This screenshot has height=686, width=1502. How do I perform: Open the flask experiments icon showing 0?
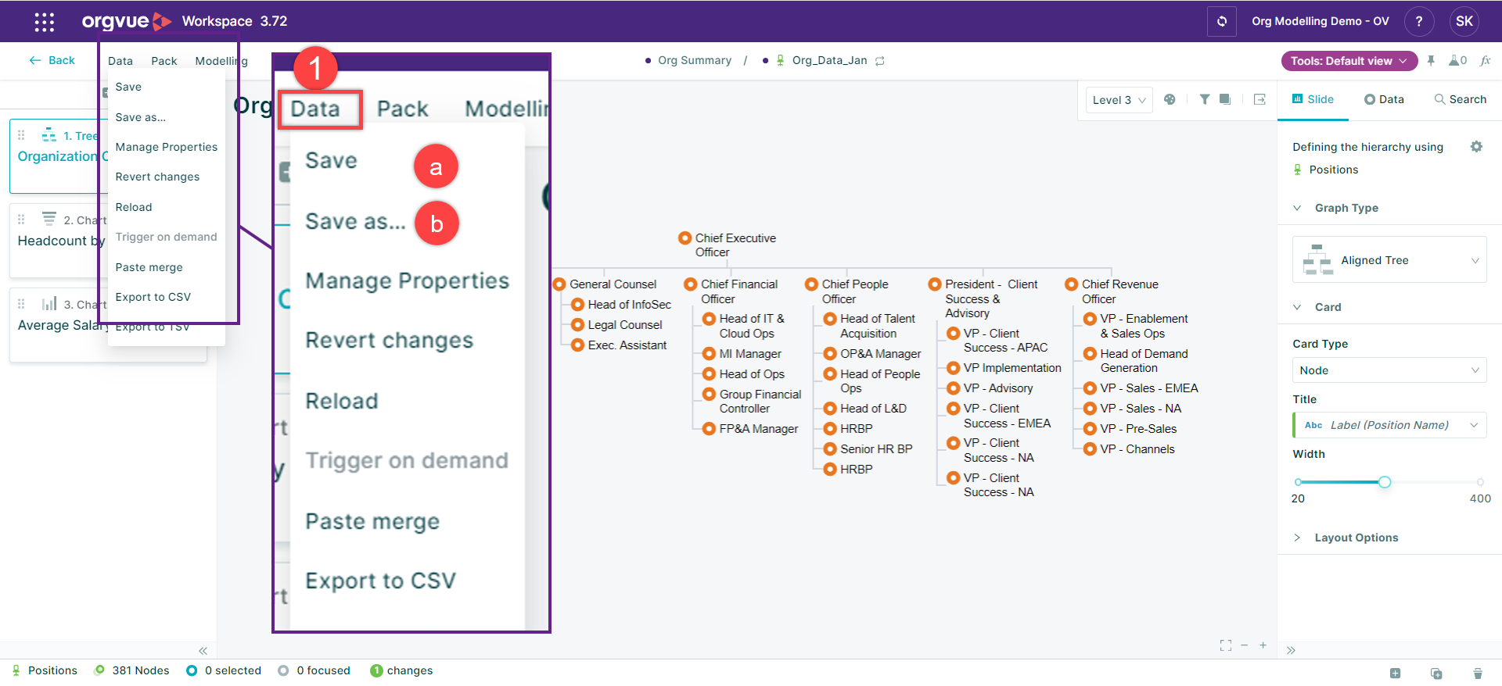tap(1457, 61)
